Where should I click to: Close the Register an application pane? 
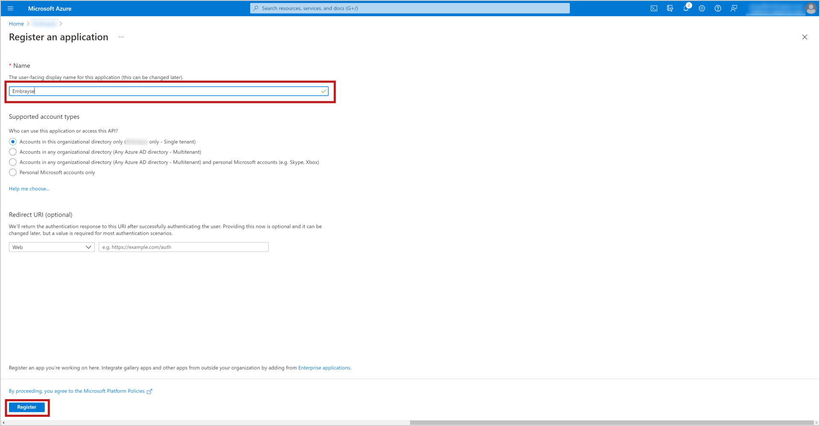point(805,37)
